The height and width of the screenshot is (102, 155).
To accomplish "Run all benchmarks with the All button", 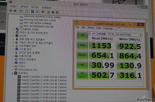I will coord(82,35).
